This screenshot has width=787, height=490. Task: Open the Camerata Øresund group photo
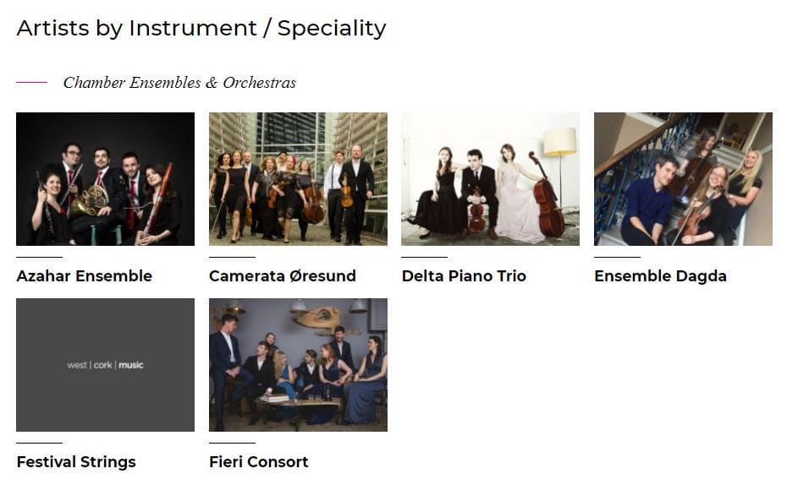(x=298, y=179)
